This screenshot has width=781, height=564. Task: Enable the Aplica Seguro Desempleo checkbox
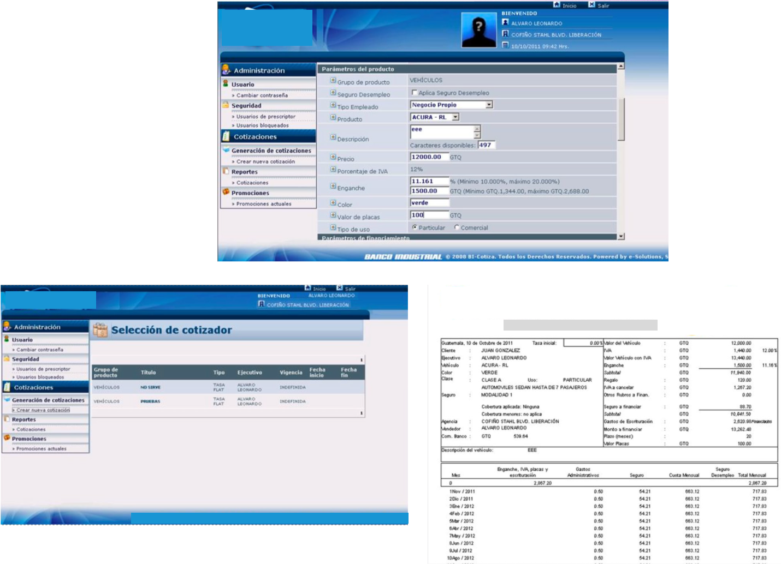pyautogui.click(x=414, y=93)
